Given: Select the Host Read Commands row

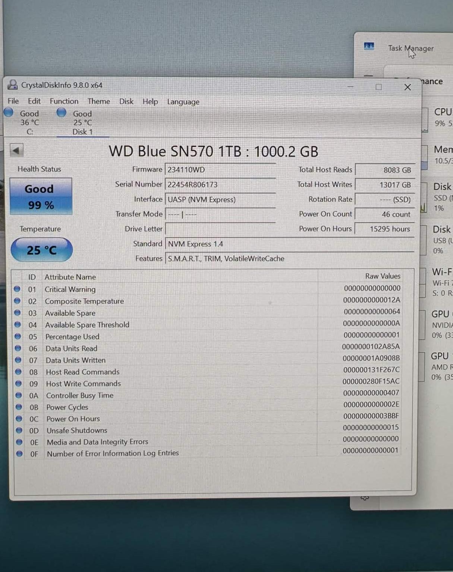Looking at the screenshot, I should click(x=207, y=371).
